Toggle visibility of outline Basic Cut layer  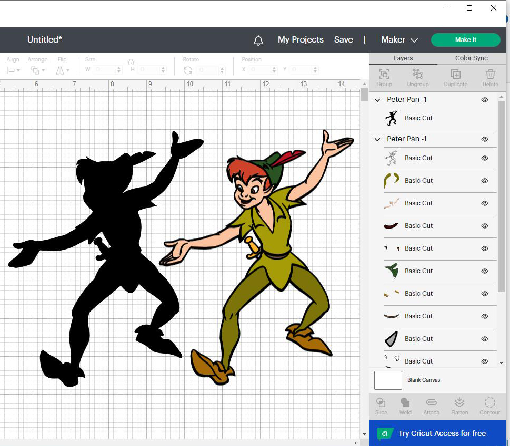485,158
